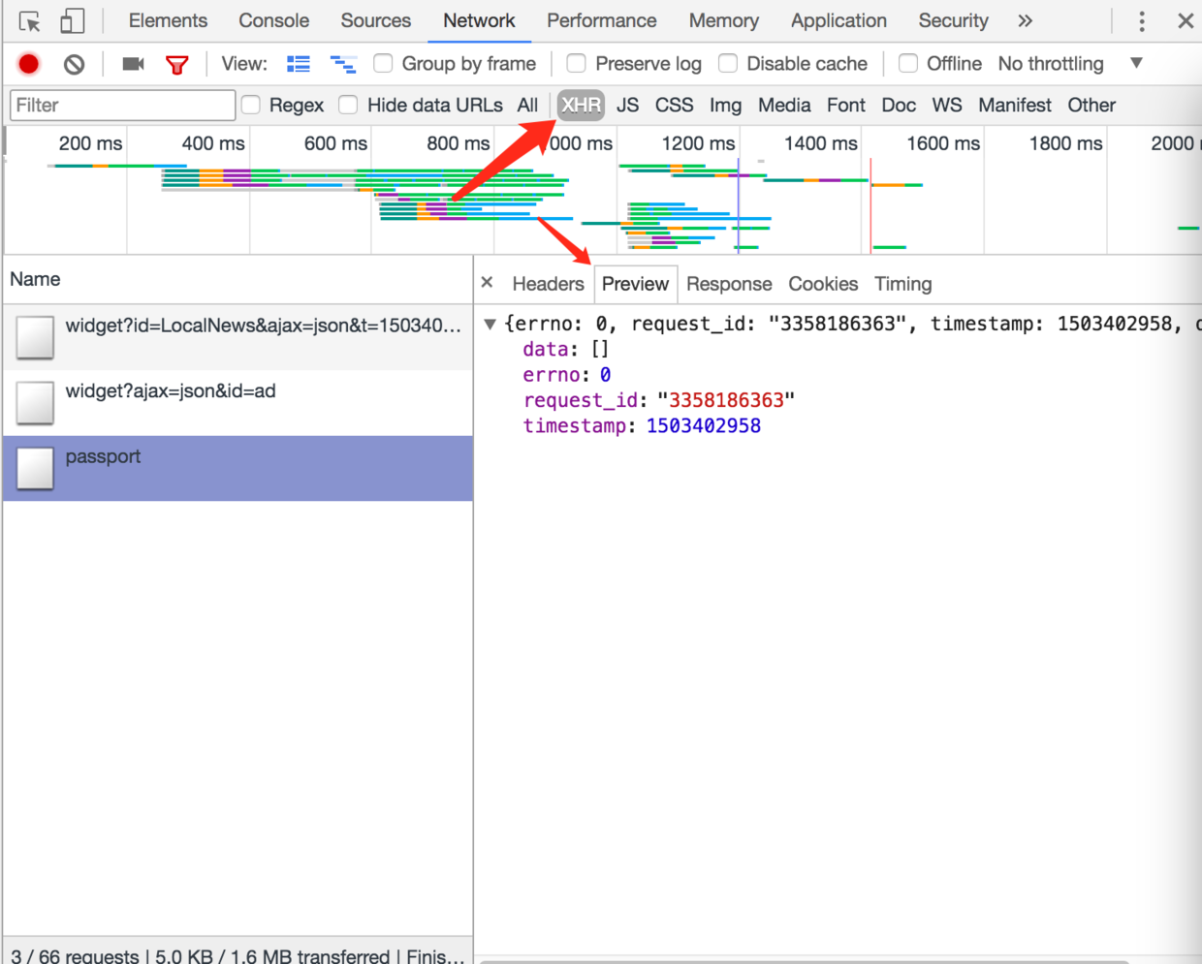Open the Sources tab
The width and height of the screenshot is (1202, 964).
click(x=375, y=20)
